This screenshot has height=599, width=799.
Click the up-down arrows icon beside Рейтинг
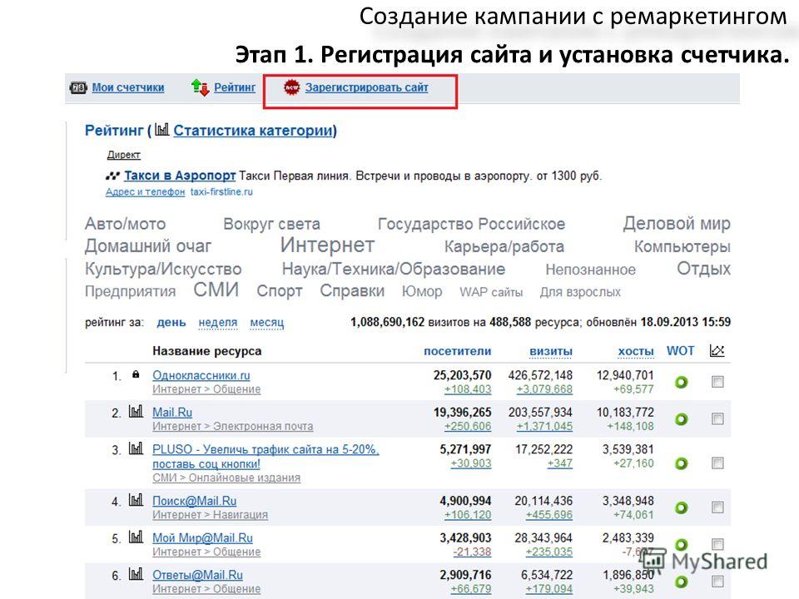200,87
